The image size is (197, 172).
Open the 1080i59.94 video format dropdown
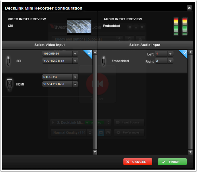click(x=60, y=54)
